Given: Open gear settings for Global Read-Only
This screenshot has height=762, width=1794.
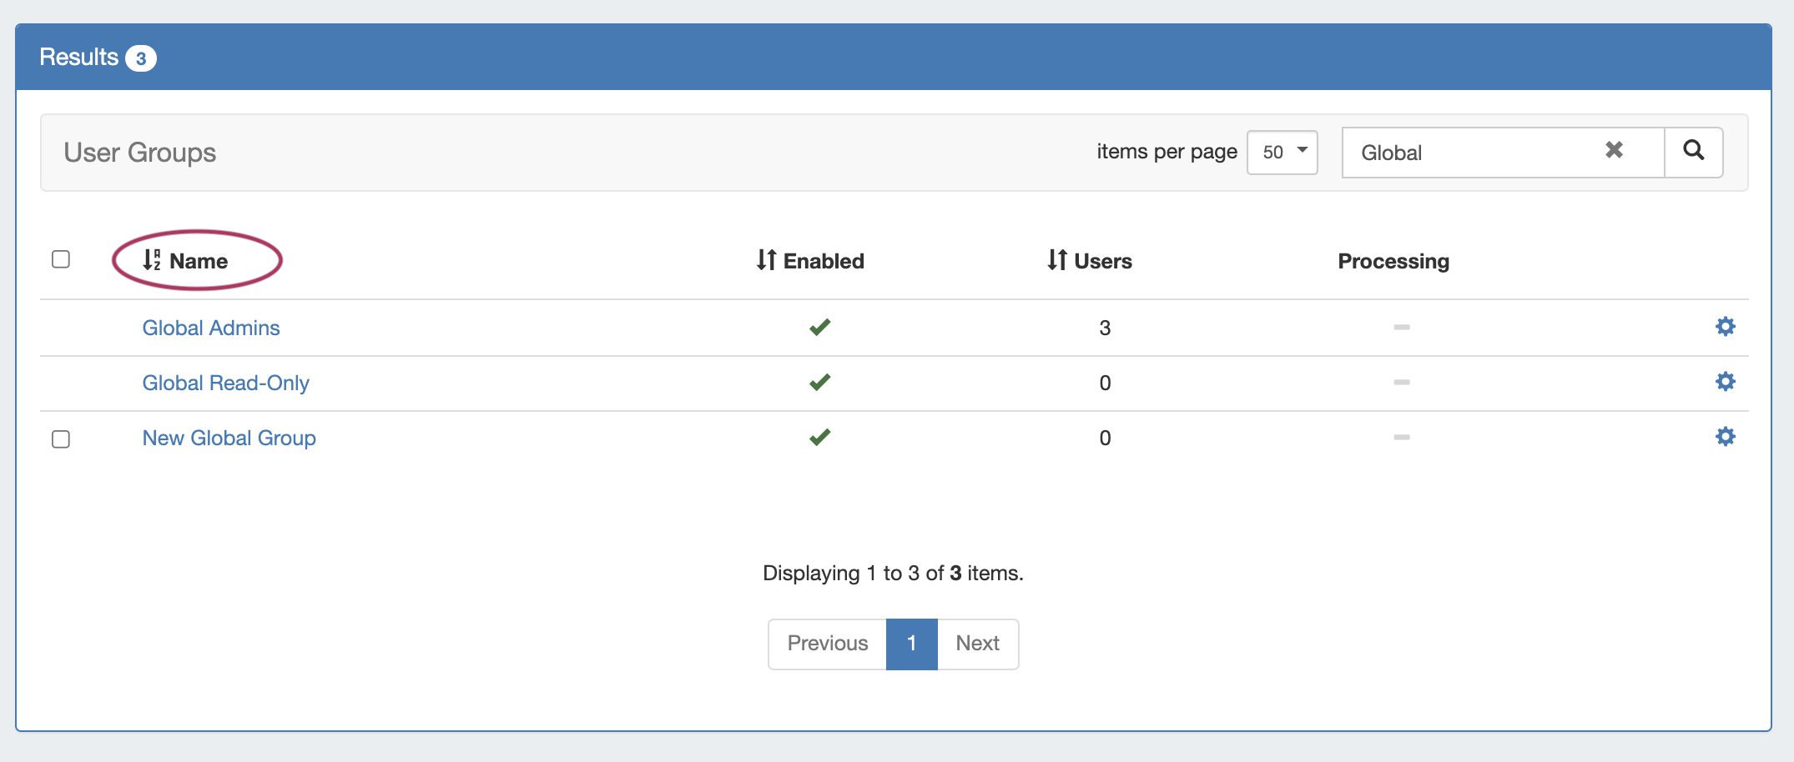Looking at the screenshot, I should [x=1725, y=382].
